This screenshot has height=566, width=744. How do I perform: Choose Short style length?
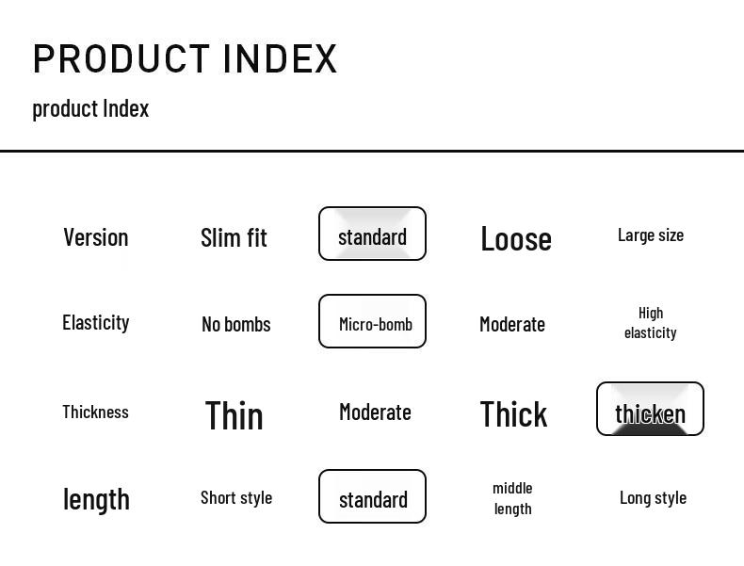[235, 497]
